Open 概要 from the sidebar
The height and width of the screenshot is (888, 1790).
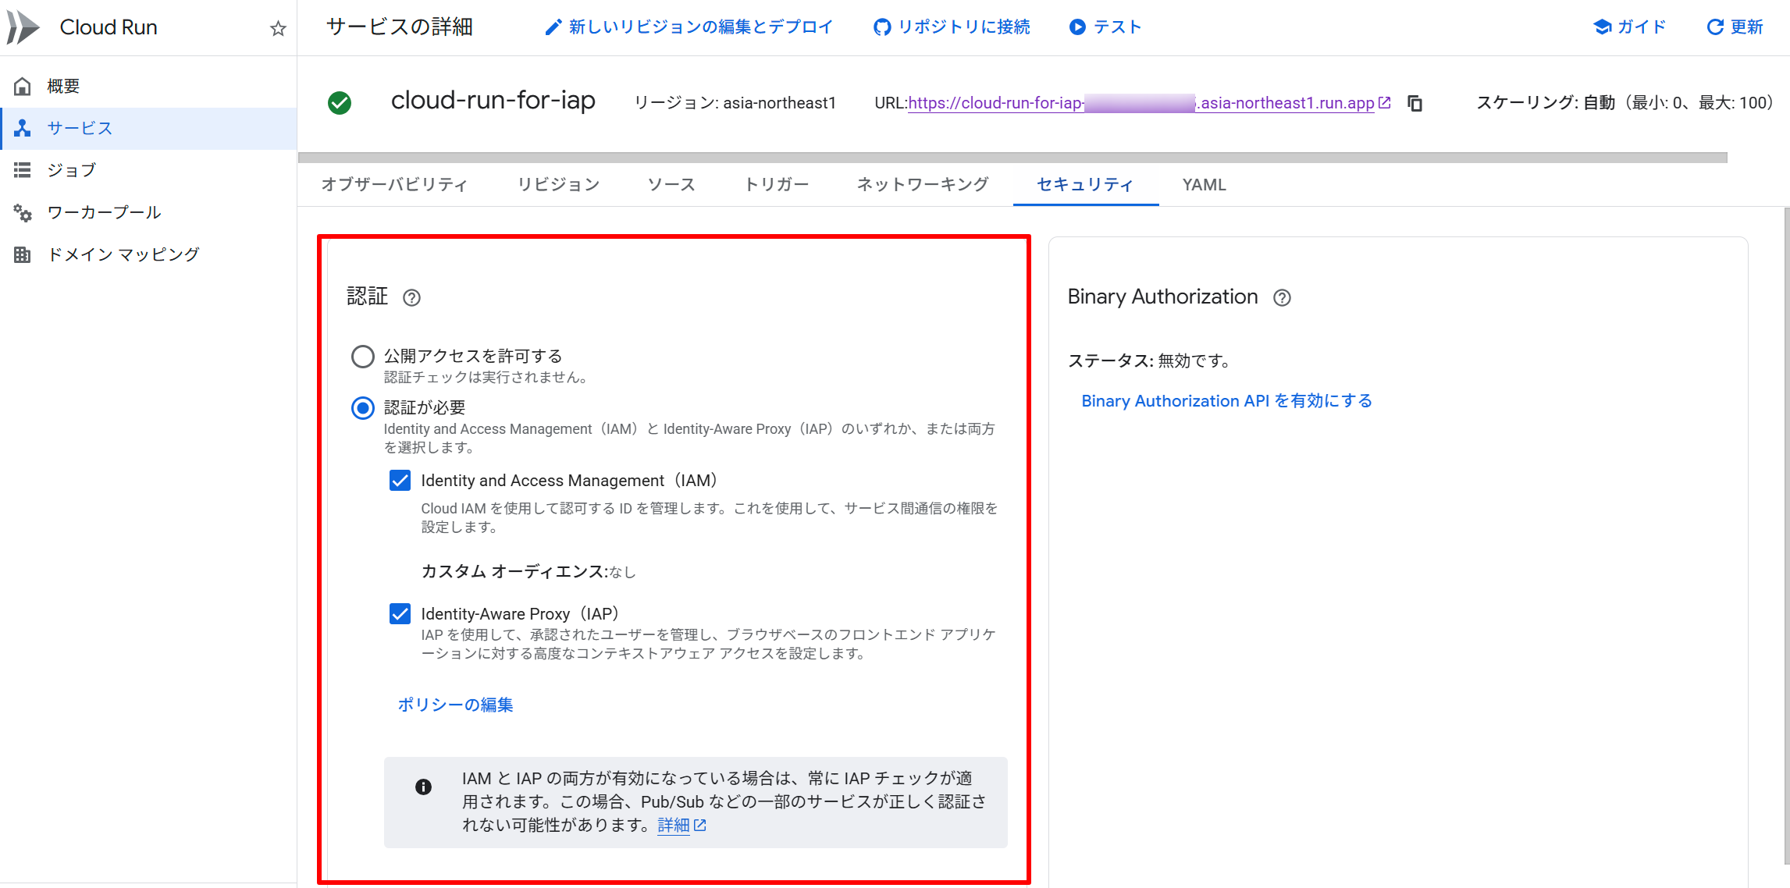click(x=63, y=86)
